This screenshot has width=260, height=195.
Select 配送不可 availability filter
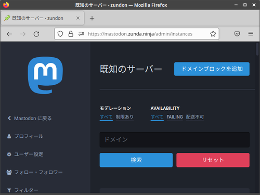click(x=195, y=117)
